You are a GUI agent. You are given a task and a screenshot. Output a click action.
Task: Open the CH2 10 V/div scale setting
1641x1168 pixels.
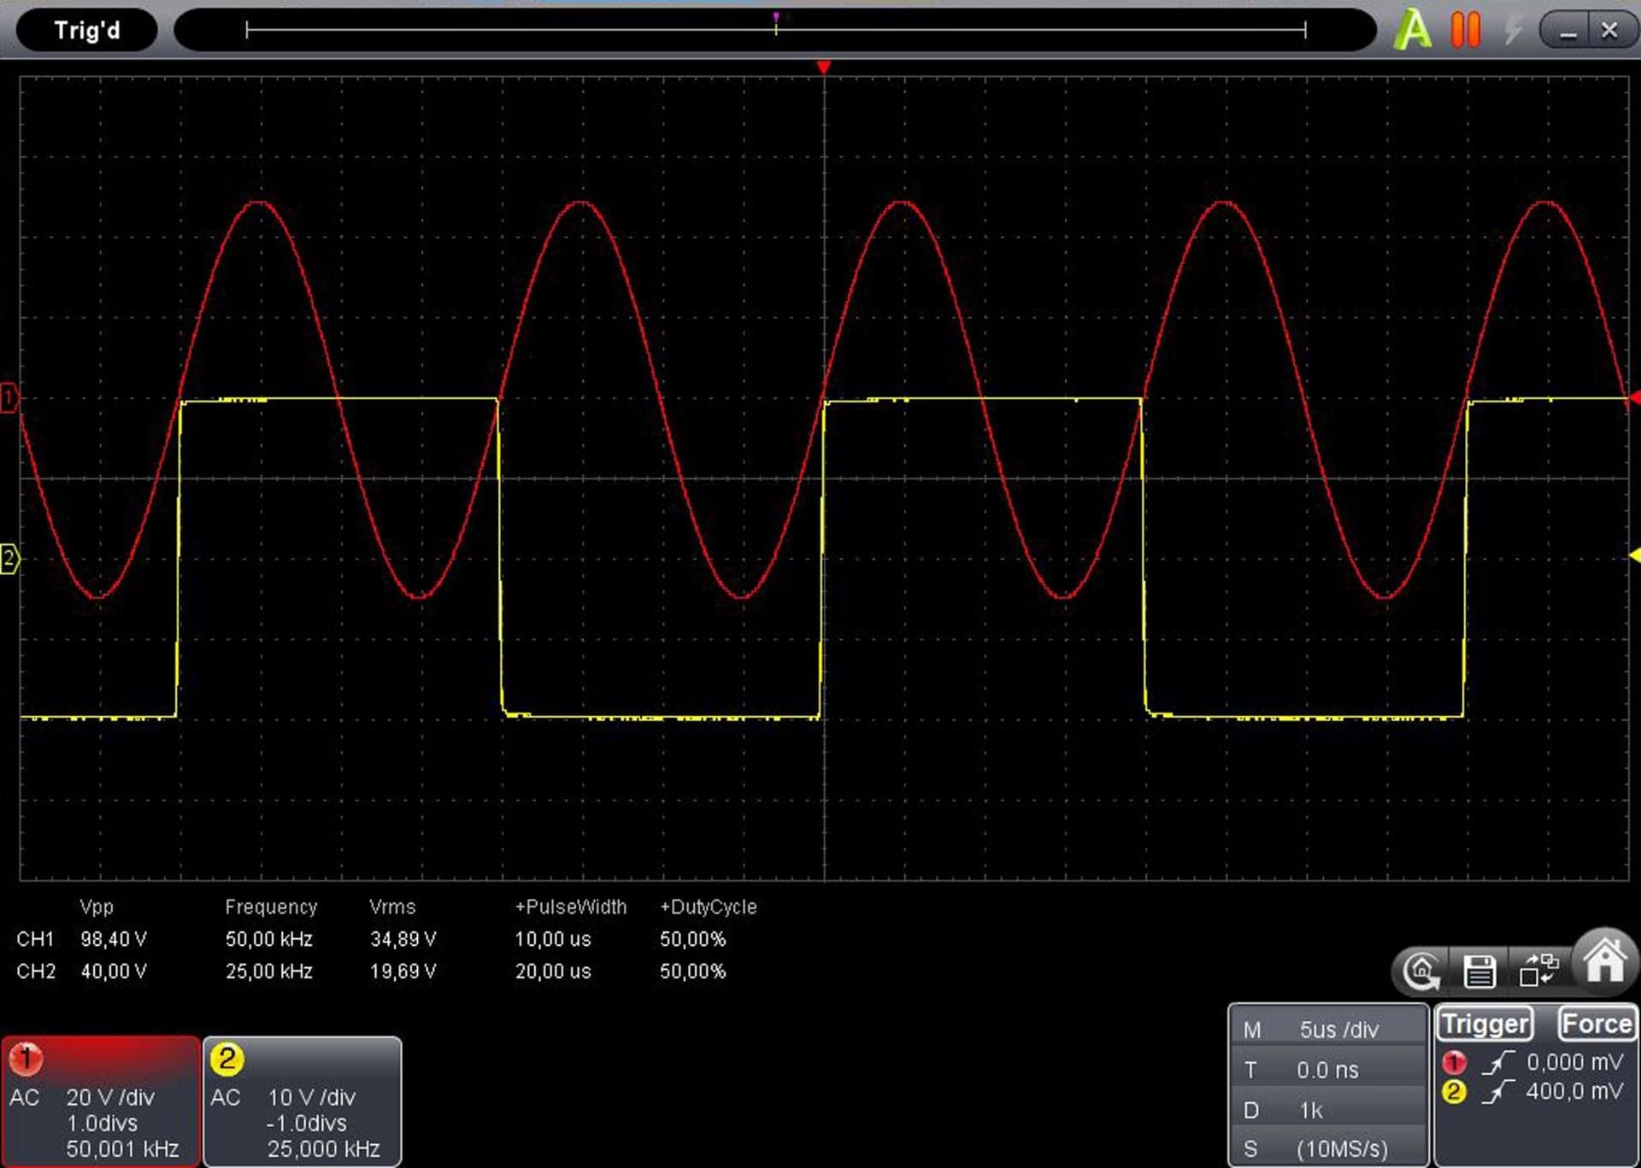pos(311,1098)
